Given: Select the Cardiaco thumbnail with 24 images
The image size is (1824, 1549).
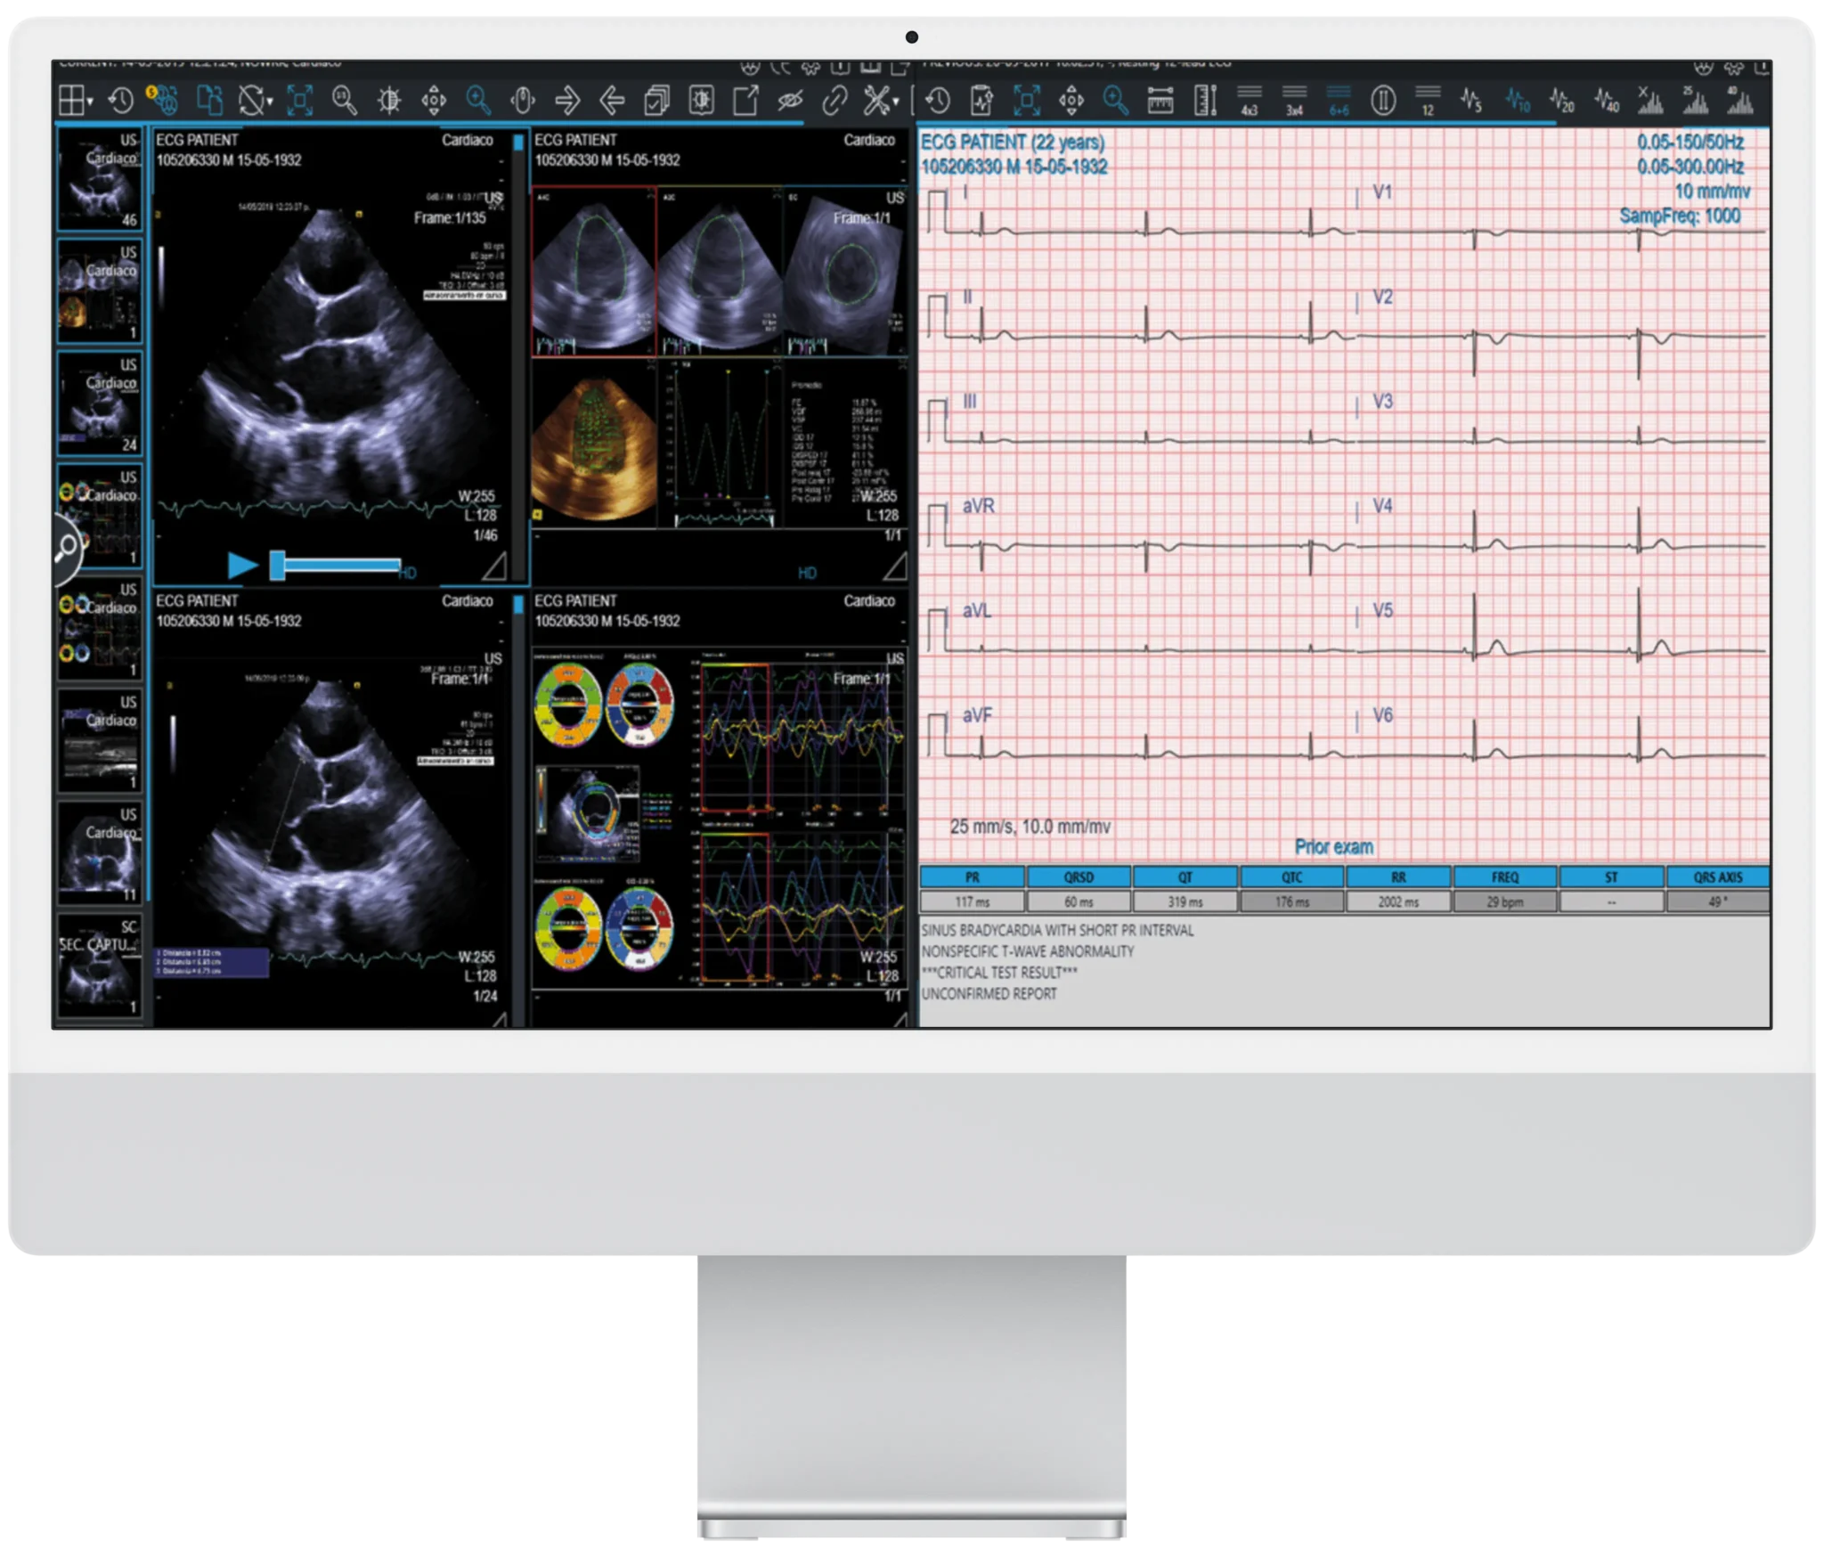Looking at the screenshot, I should (99, 404).
